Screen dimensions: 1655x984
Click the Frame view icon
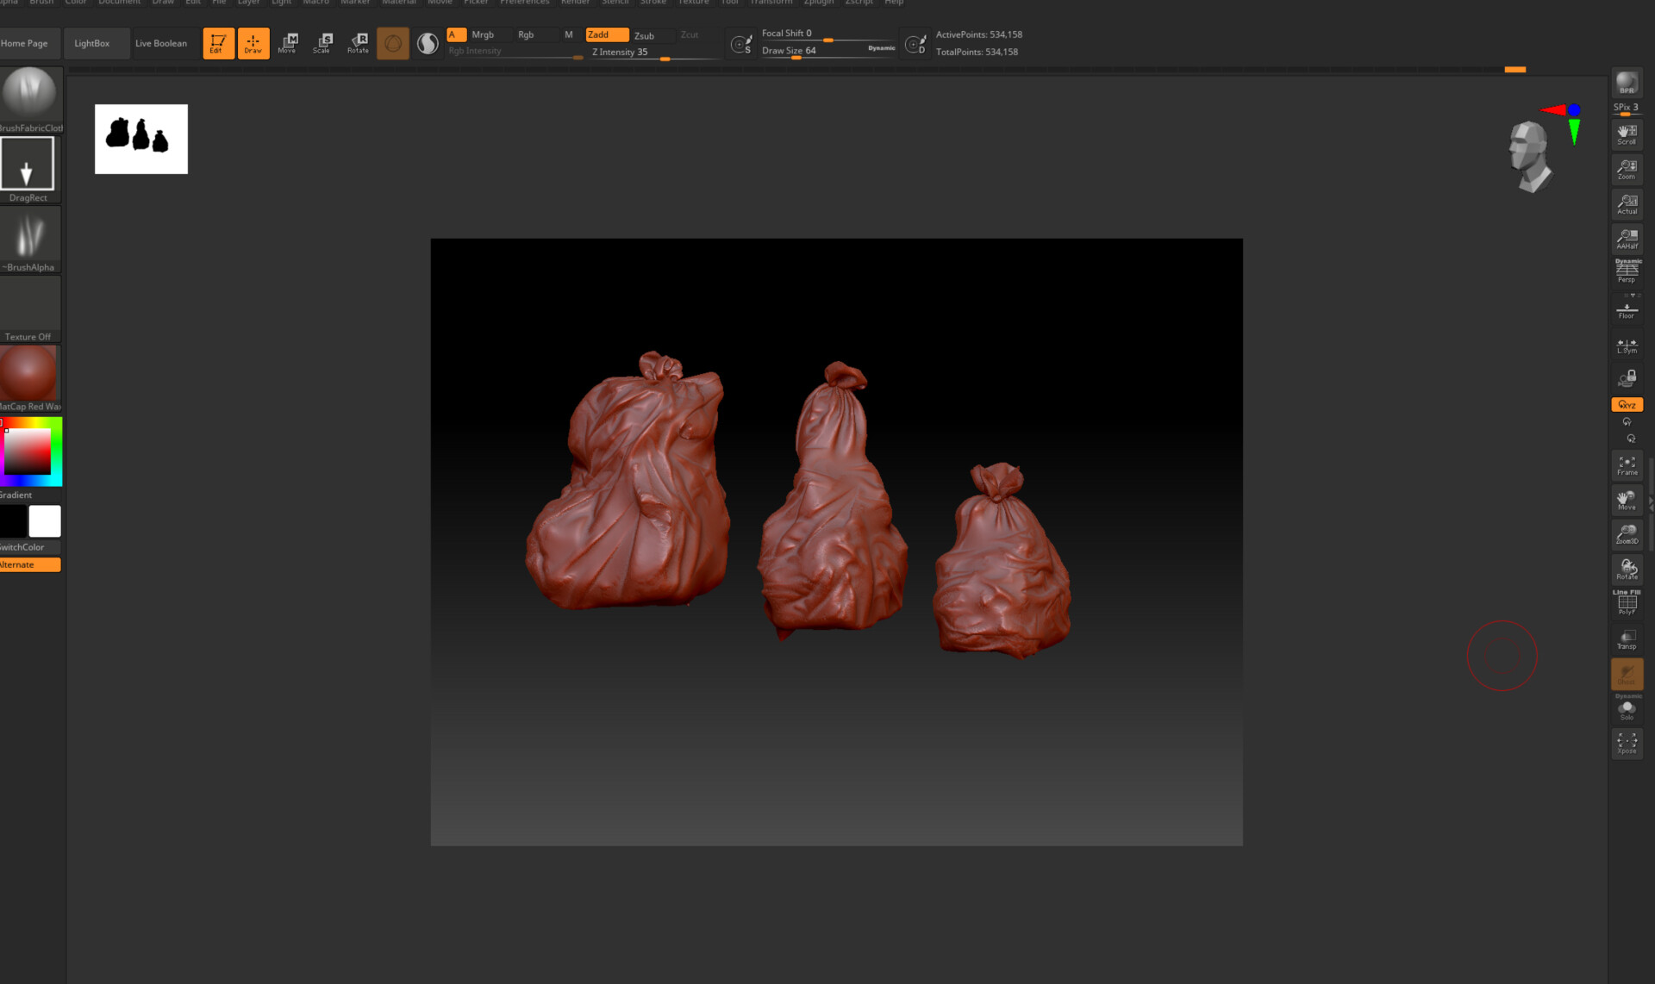[1627, 465]
